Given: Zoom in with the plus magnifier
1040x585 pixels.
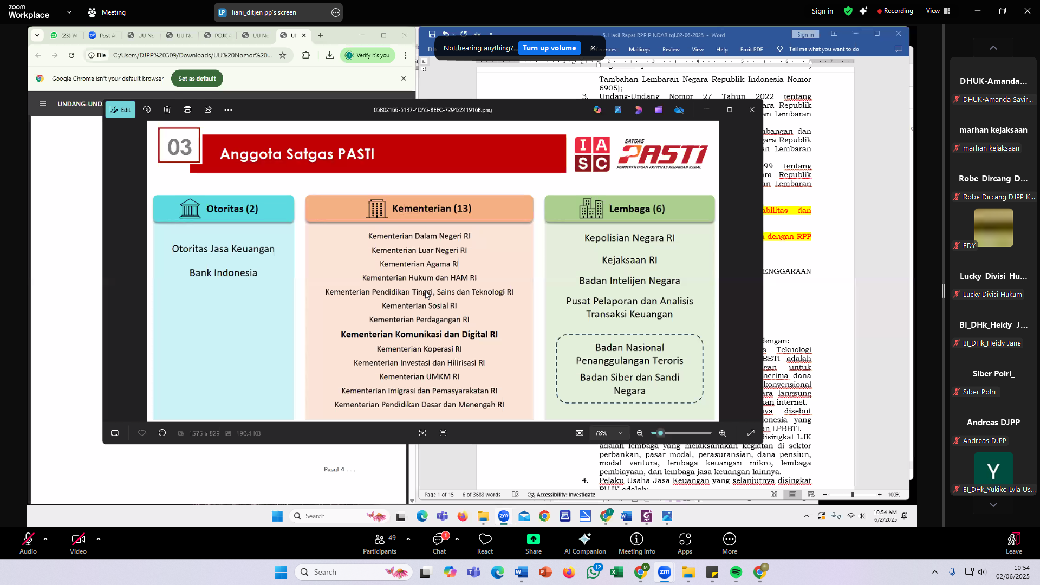Looking at the screenshot, I should coord(723,433).
